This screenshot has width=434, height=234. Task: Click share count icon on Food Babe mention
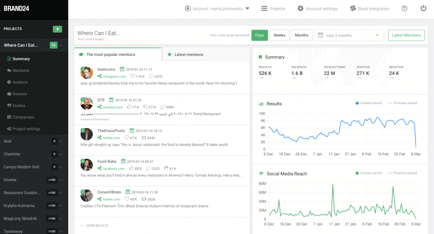[x=166, y=168]
